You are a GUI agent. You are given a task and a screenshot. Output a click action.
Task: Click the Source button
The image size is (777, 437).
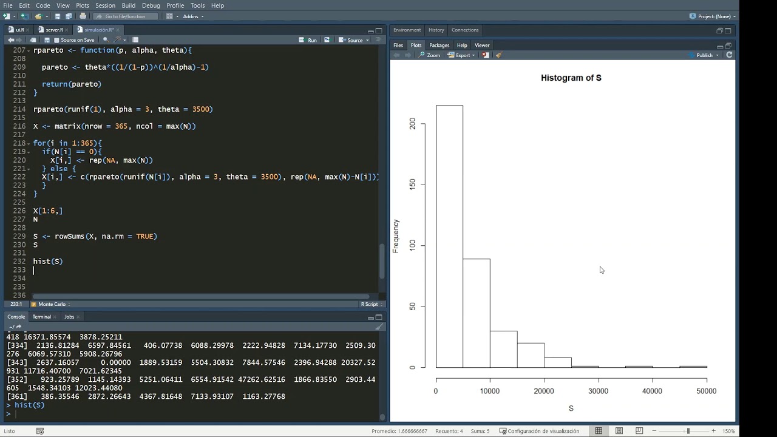point(351,40)
